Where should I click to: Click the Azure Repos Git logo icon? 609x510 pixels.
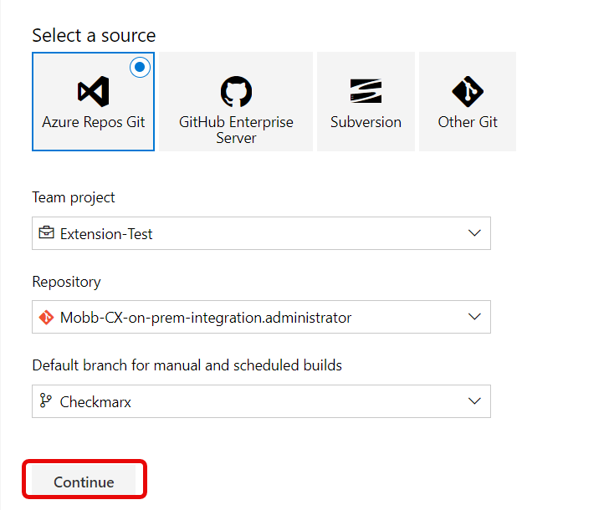click(x=93, y=91)
